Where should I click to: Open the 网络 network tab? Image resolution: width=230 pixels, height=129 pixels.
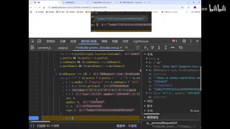click(104, 41)
